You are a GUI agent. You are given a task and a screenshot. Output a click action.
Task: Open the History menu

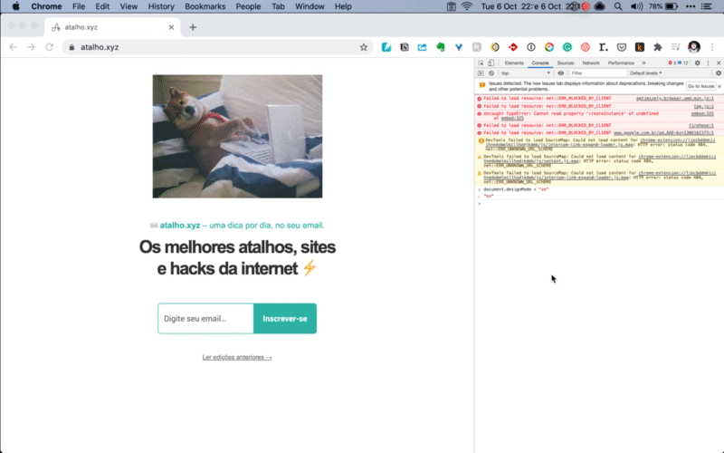(161, 6)
